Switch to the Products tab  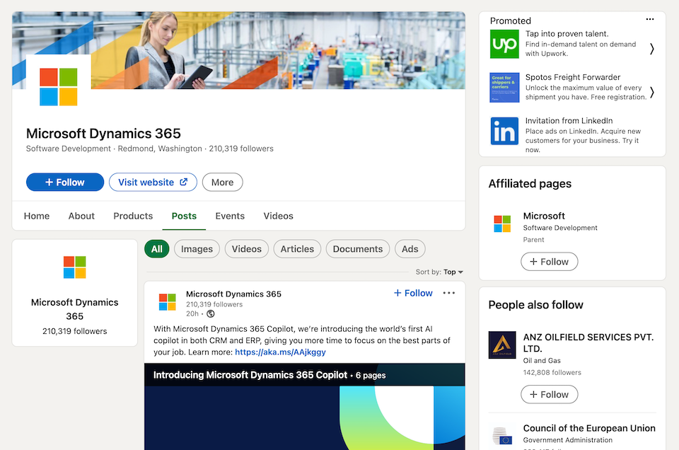click(133, 216)
